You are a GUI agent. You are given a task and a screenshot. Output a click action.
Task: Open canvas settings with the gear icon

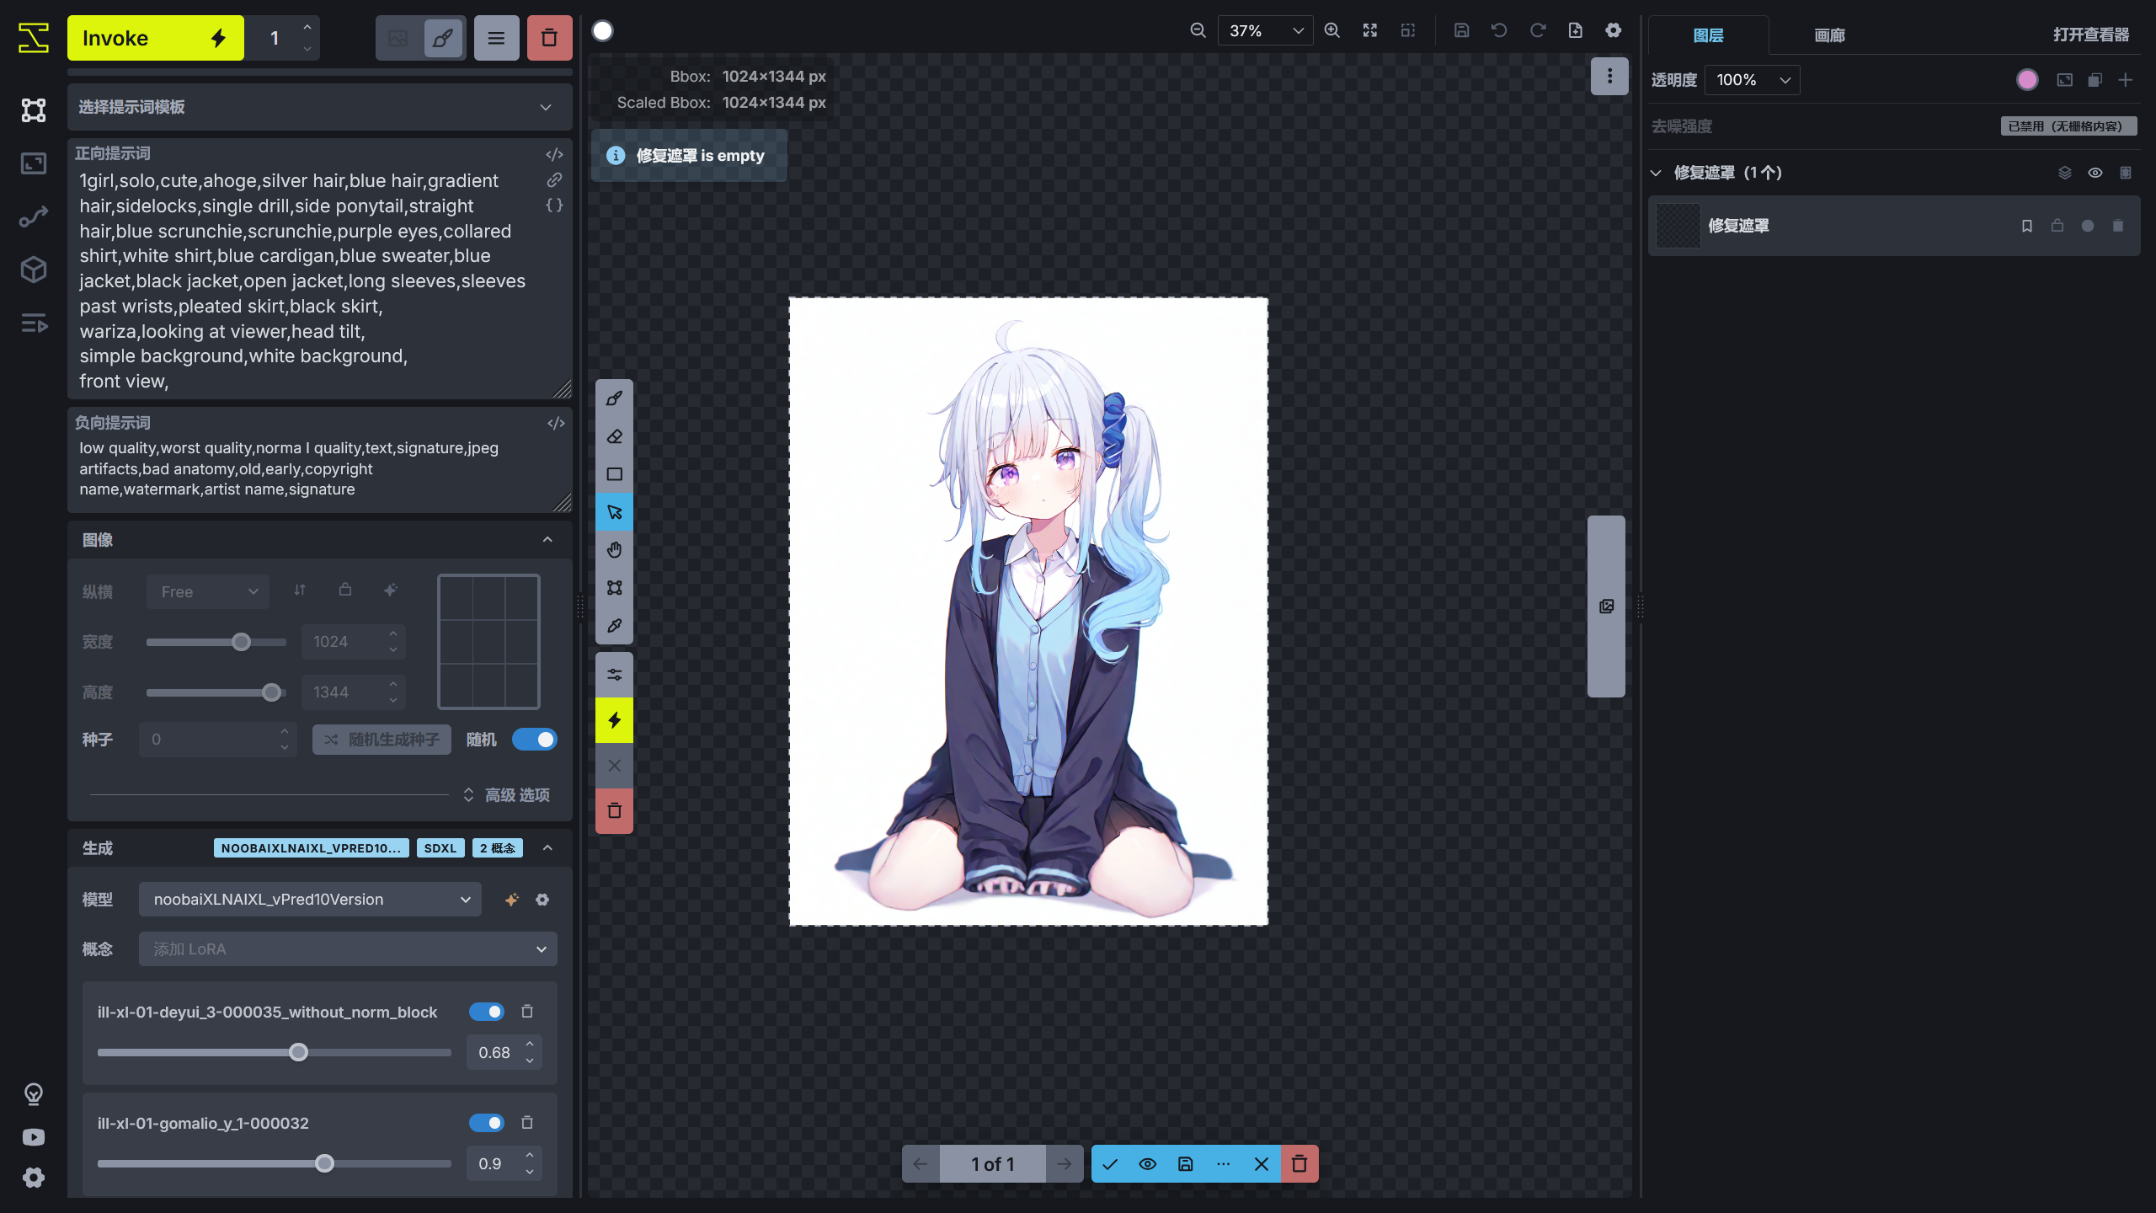1613,30
